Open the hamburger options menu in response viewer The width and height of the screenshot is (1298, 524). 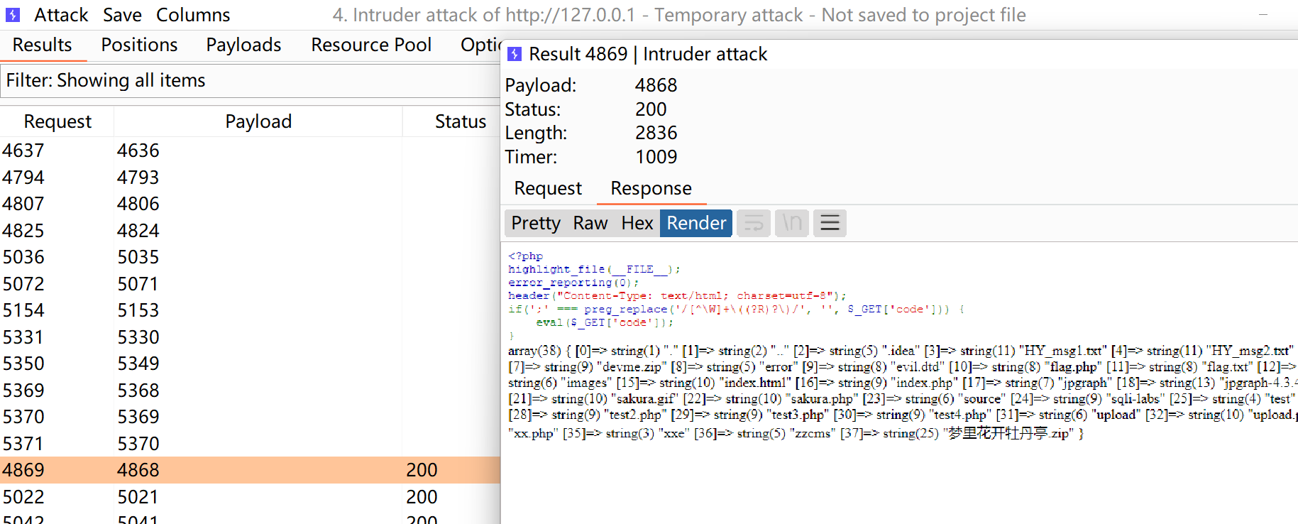pyautogui.click(x=830, y=223)
